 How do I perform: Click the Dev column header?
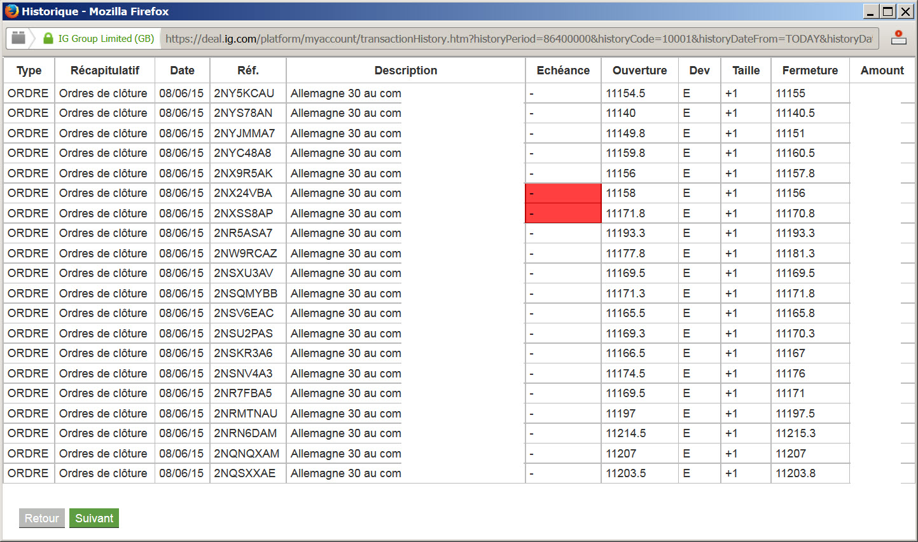[700, 71]
